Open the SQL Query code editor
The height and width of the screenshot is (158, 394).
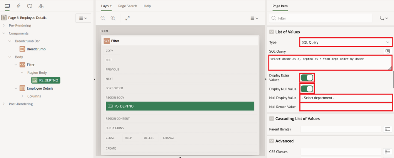click(x=387, y=51)
